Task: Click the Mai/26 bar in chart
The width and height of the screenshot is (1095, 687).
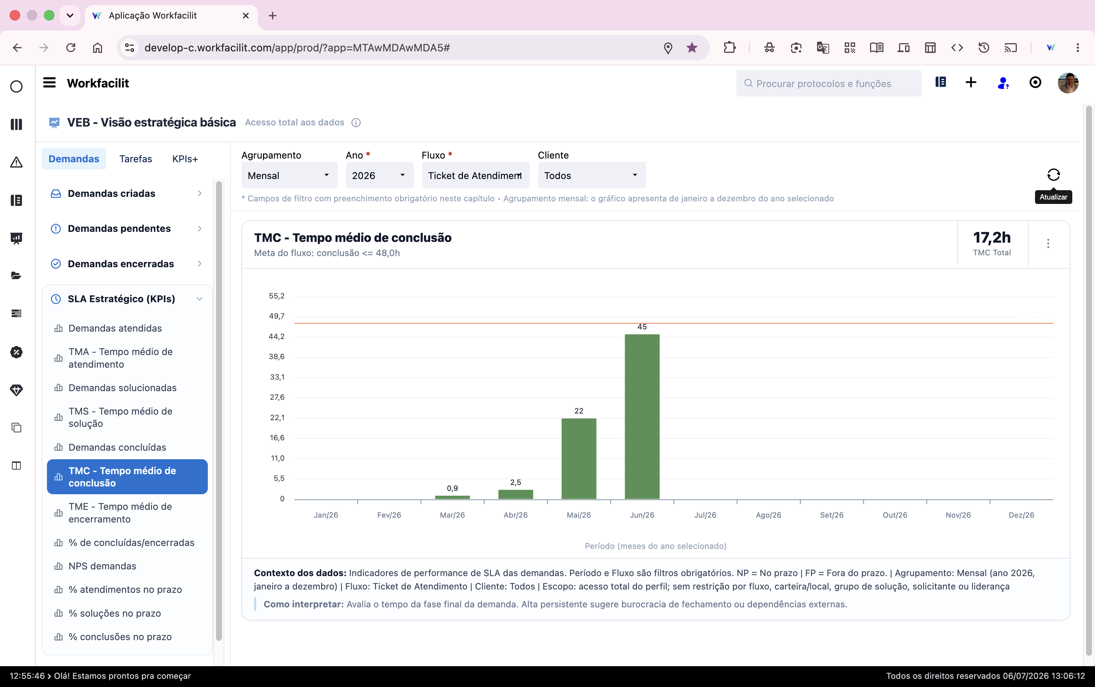Action: [578, 459]
